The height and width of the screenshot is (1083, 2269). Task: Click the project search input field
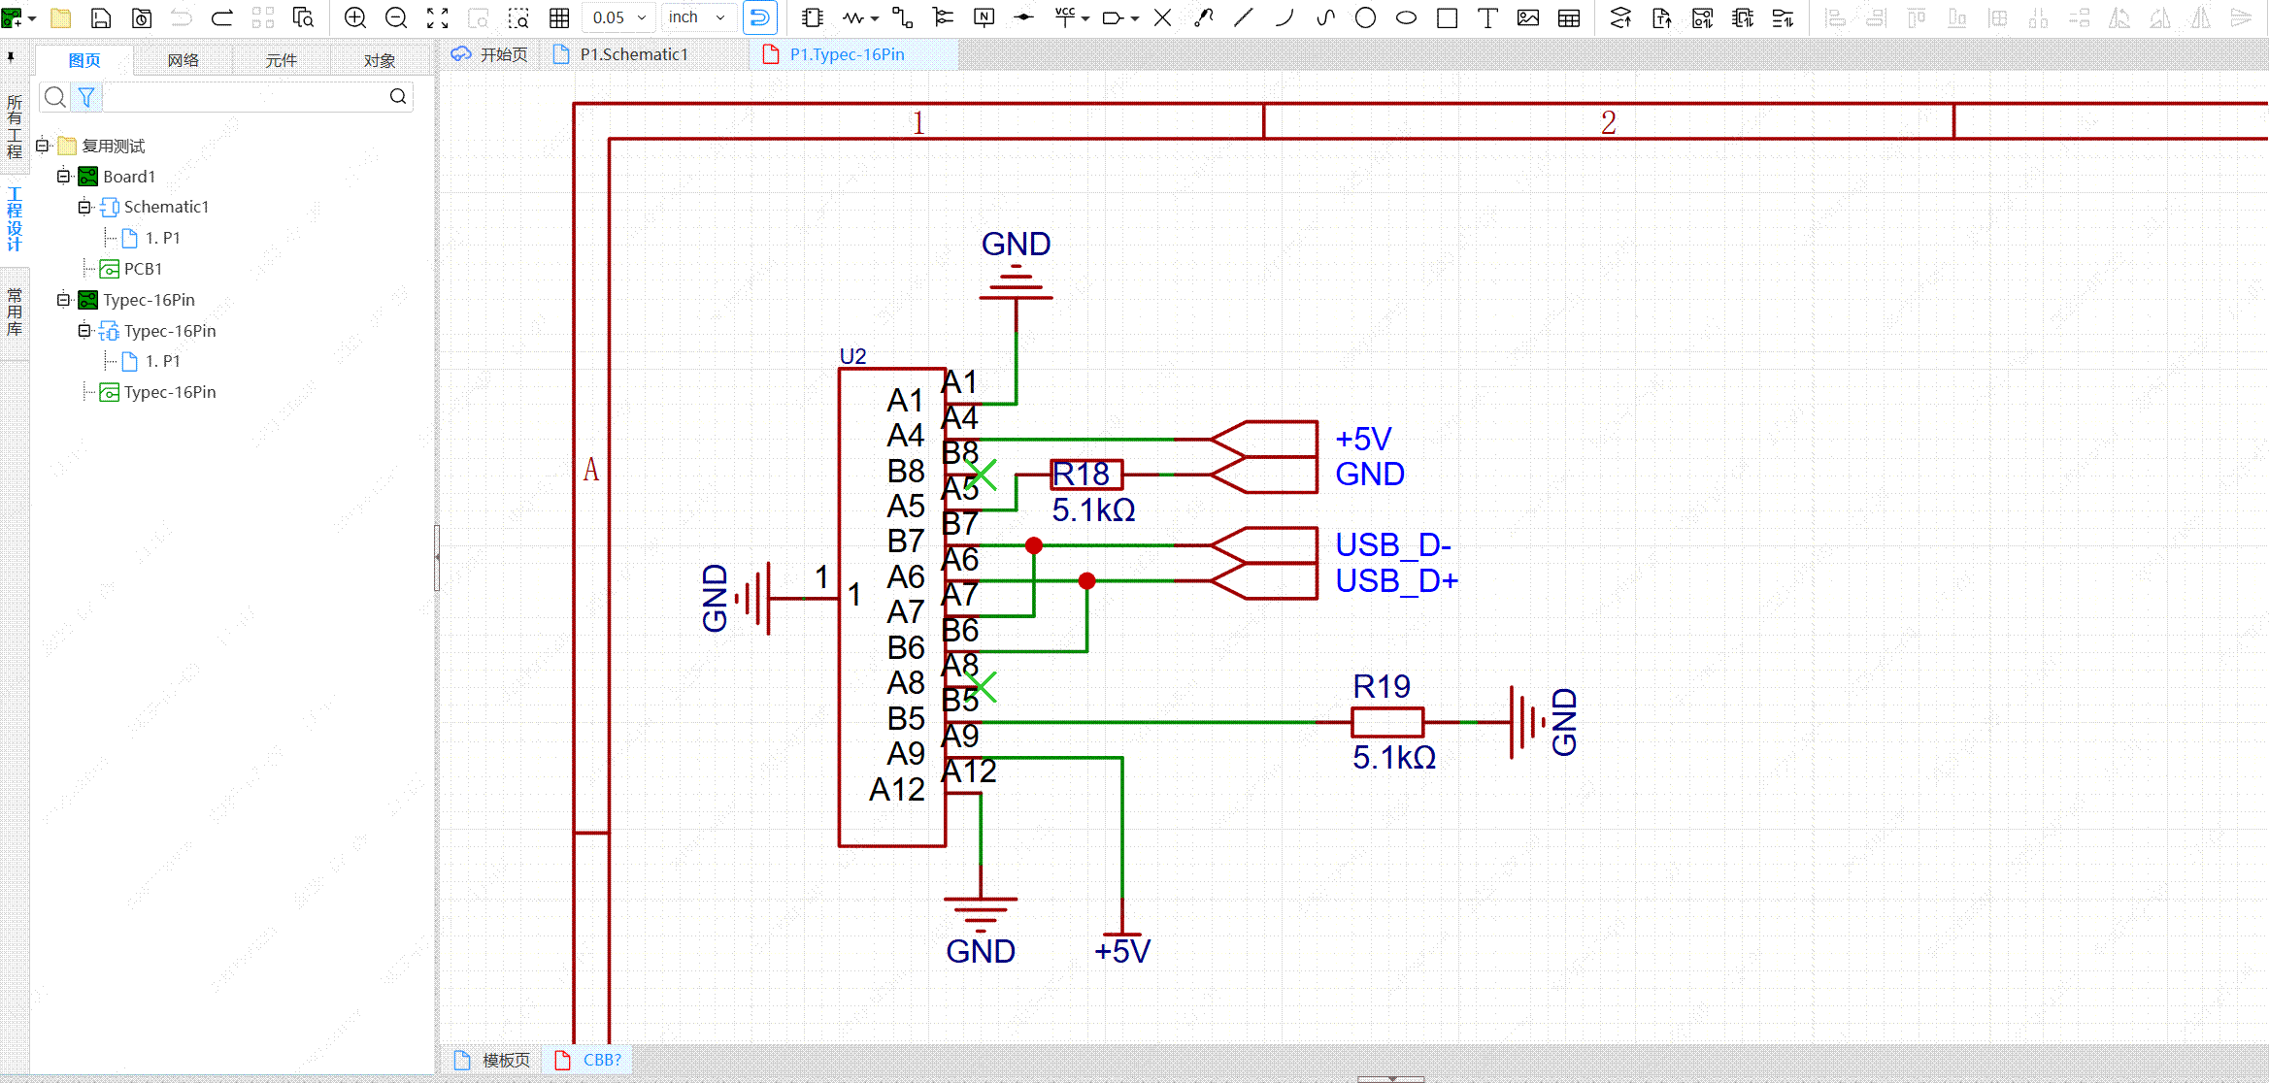(243, 97)
